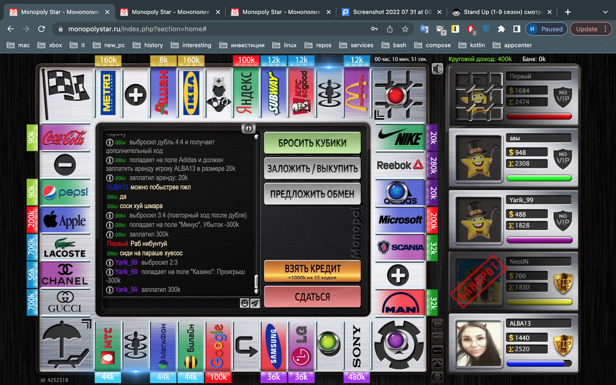Select the IKEA board tile

pyautogui.click(x=191, y=93)
